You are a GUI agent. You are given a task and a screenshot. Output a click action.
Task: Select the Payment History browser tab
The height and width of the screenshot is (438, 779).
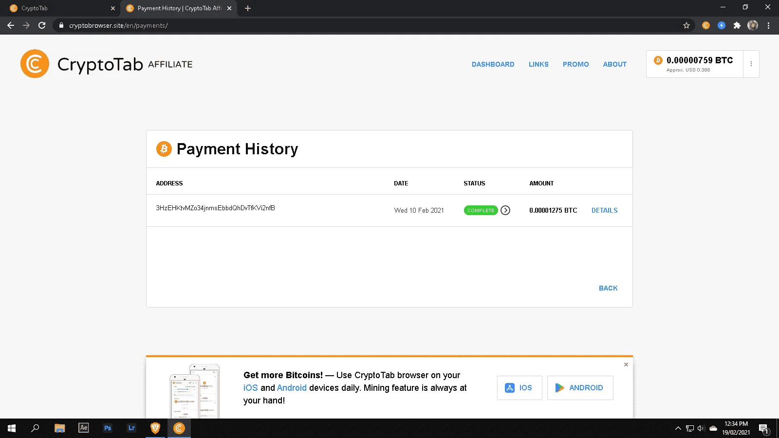coord(178,8)
